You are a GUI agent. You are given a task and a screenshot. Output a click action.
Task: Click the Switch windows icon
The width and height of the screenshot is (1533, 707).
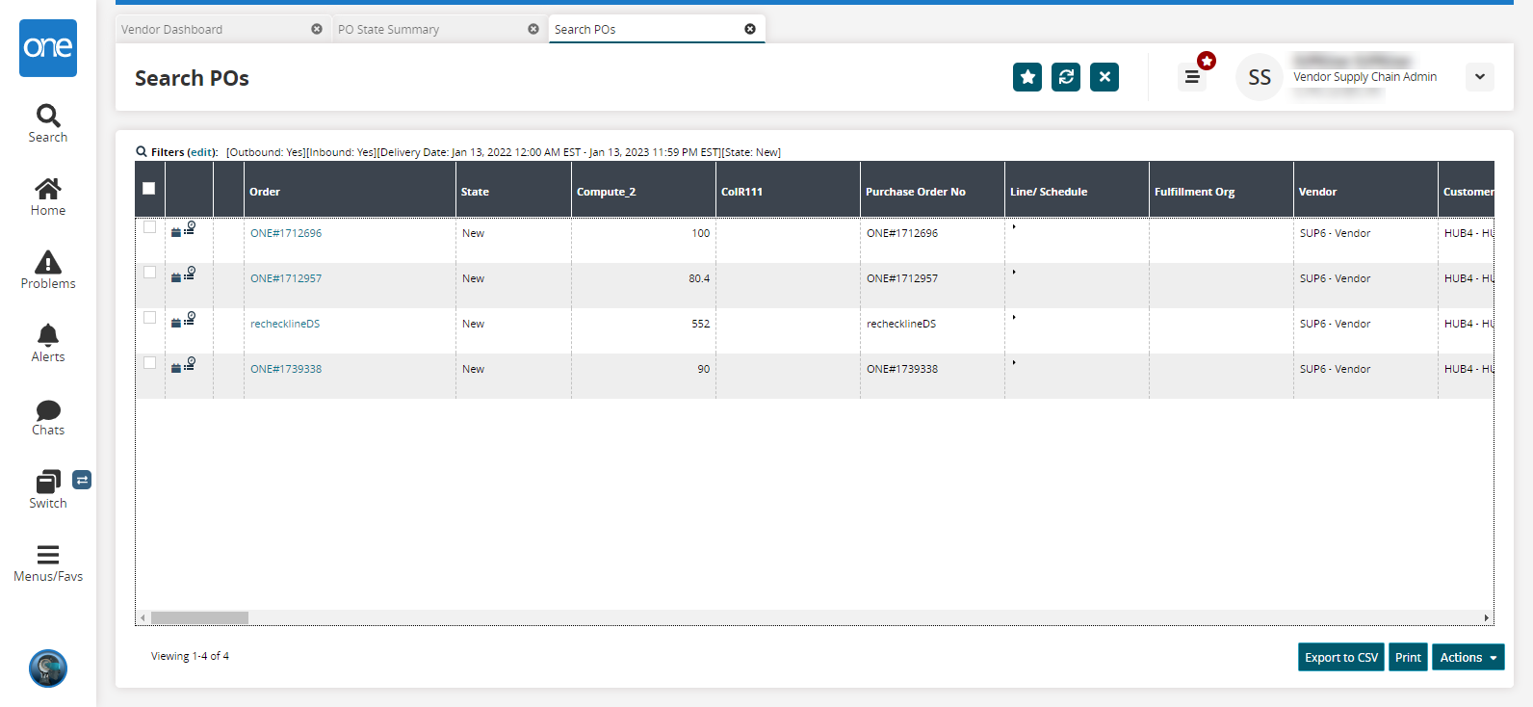(48, 482)
